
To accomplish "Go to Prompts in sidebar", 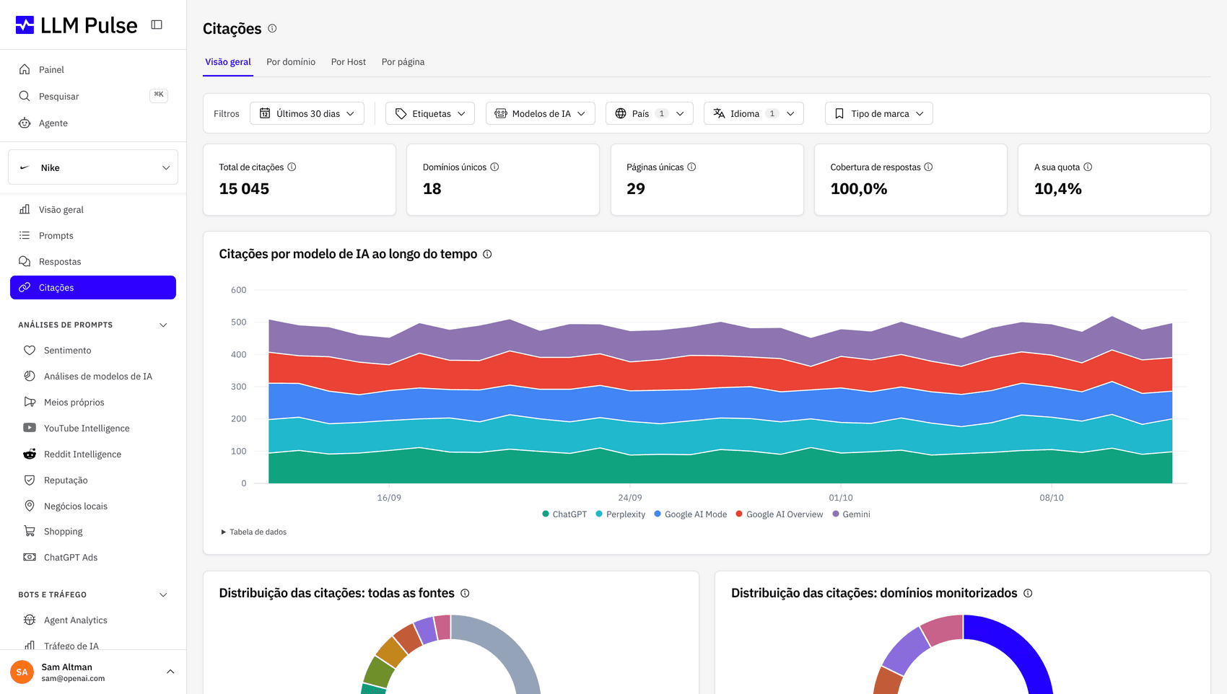I will [93, 235].
